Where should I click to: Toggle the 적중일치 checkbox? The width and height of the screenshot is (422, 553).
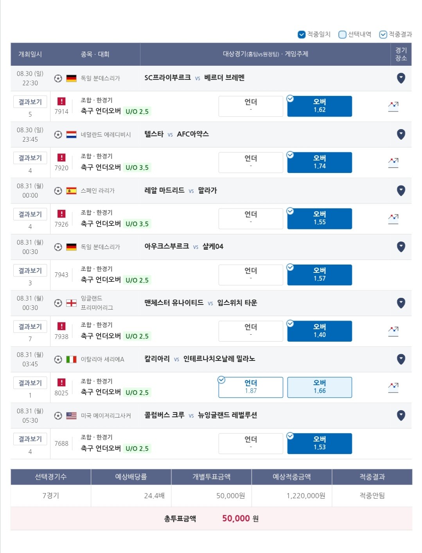point(302,34)
